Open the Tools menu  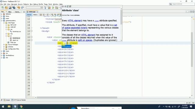click(x=50, y=4)
